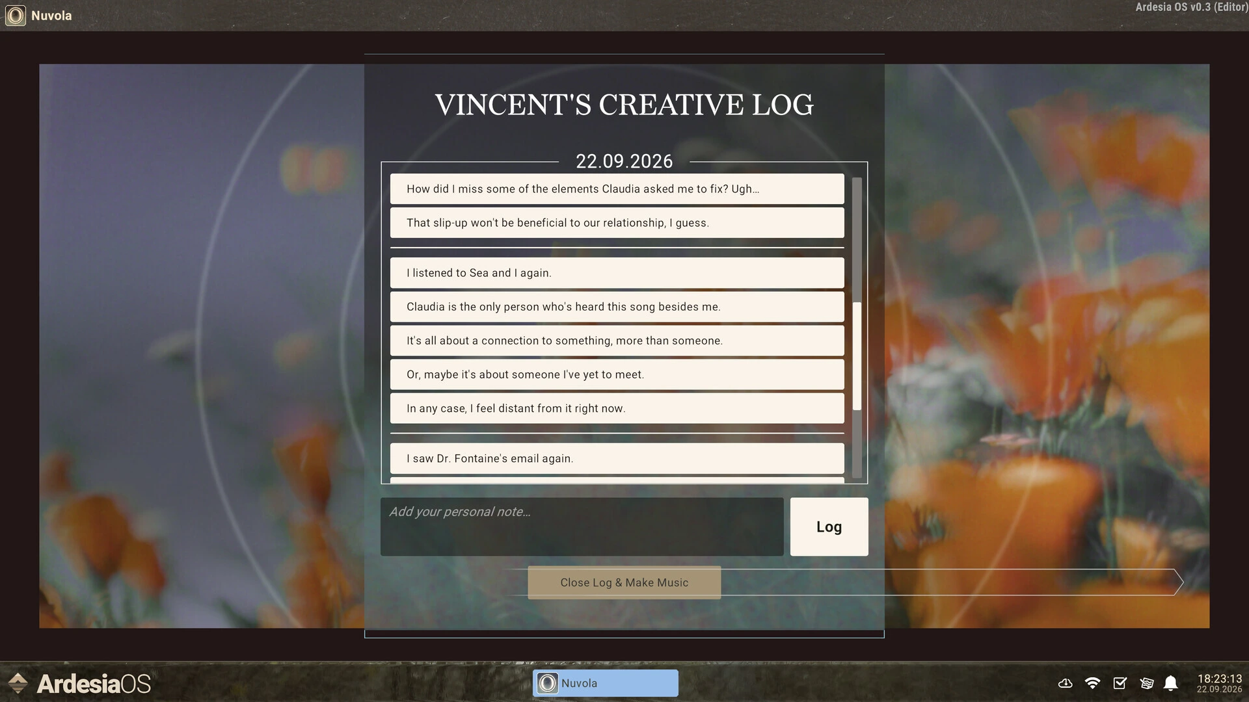Click the notification bell icon
This screenshot has height=702, width=1249.
click(x=1171, y=683)
